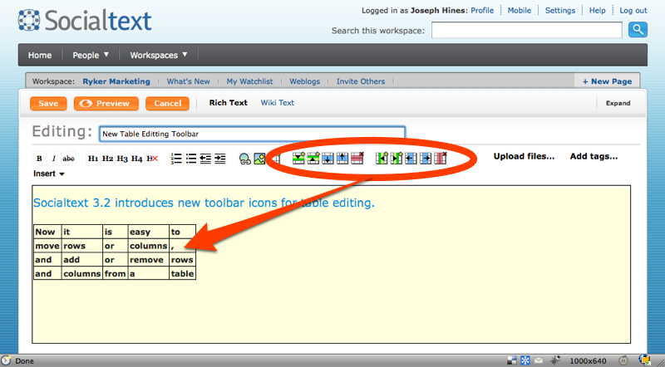This screenshot has height=367, width=665.
Task: Insert a bulleted list
Action: click(191, 159)
